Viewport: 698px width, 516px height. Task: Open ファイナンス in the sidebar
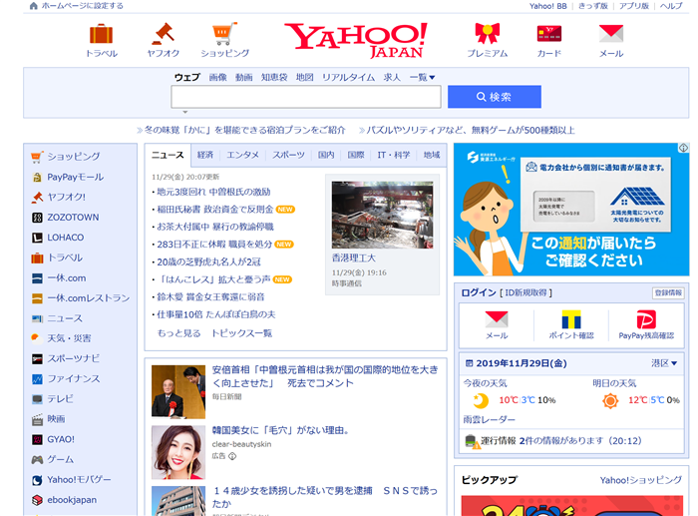point(74,378)
